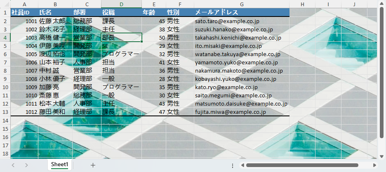Select age cell with 28
This screenshot has height=172, width=386.
point(154,79)
